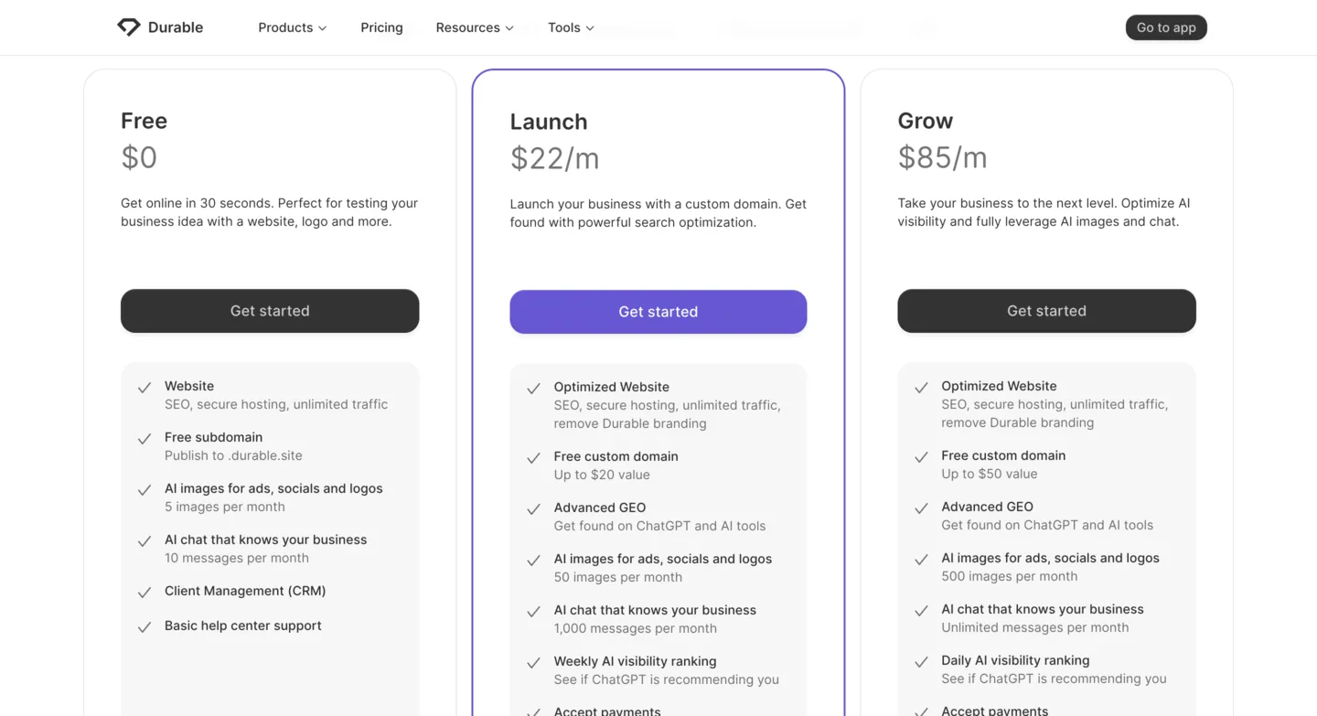Click the Durable brand name link
Screen dimensions: 1317x716
tap(176, 27)
